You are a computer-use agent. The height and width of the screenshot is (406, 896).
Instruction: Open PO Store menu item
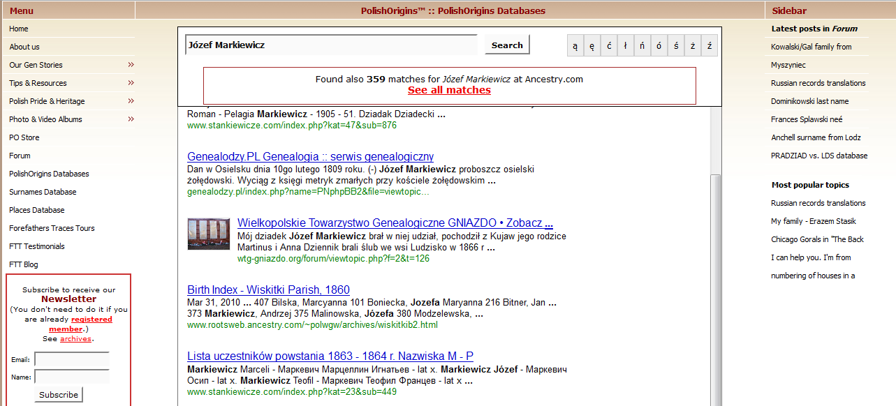pyautogui.click(x=24, y=137)
